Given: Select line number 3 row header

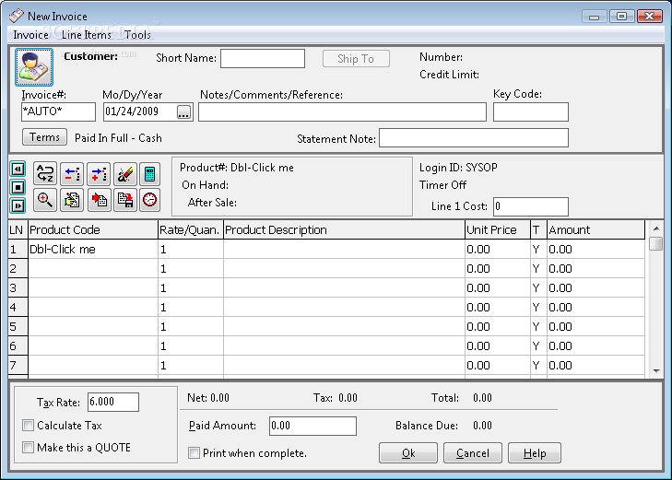Looking at the screenshot, I should coord(18,287).
